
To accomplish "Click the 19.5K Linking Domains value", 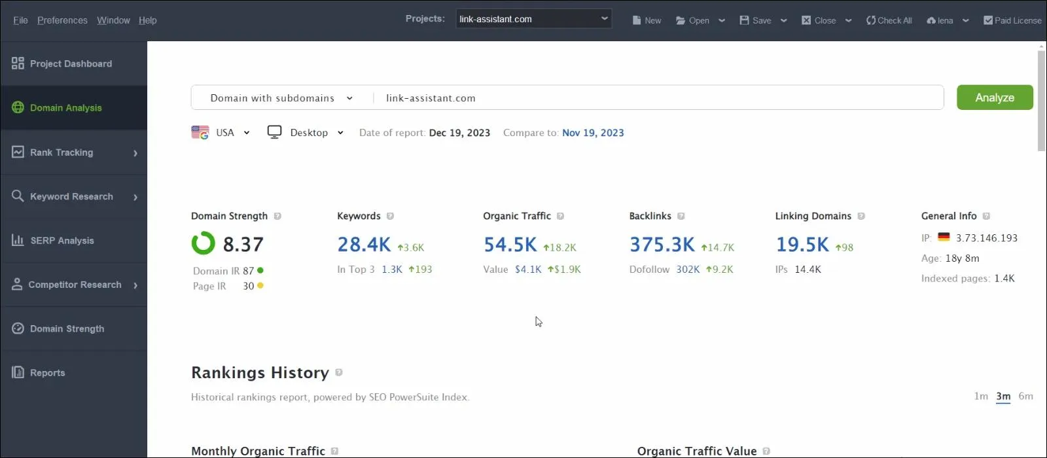I will 802,245.
